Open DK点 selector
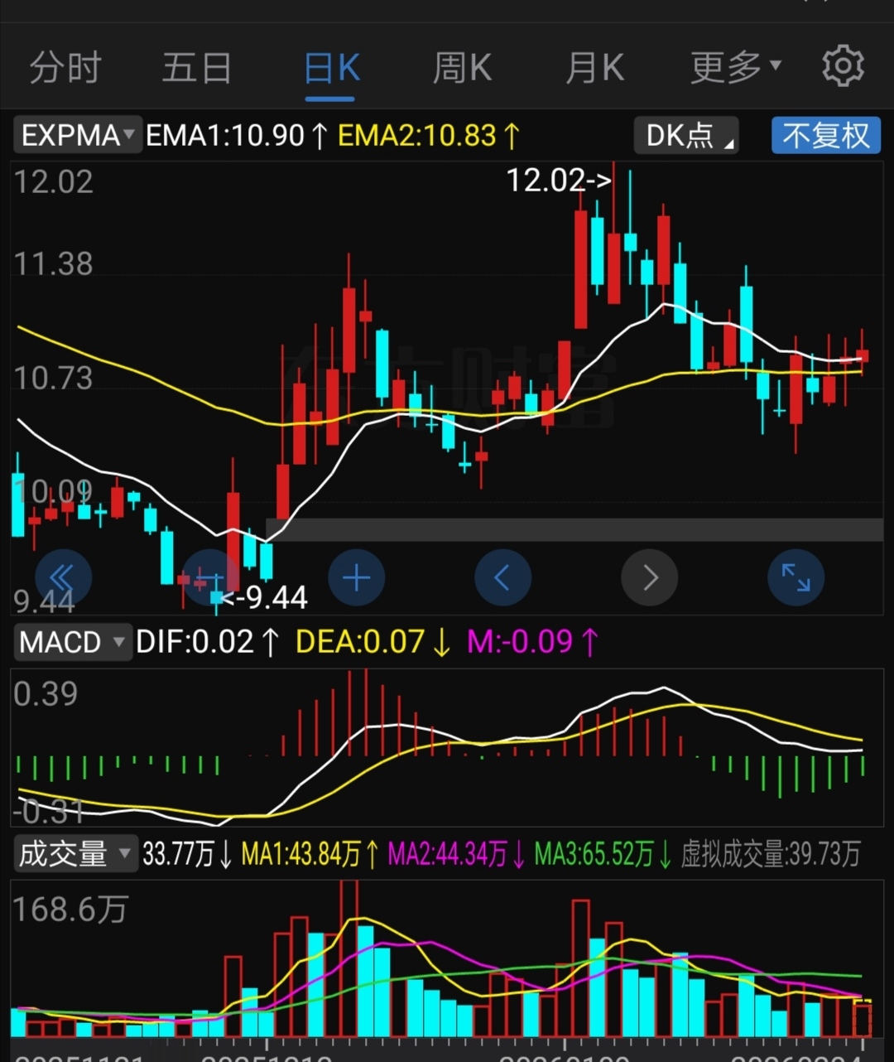 coord(686,135)
